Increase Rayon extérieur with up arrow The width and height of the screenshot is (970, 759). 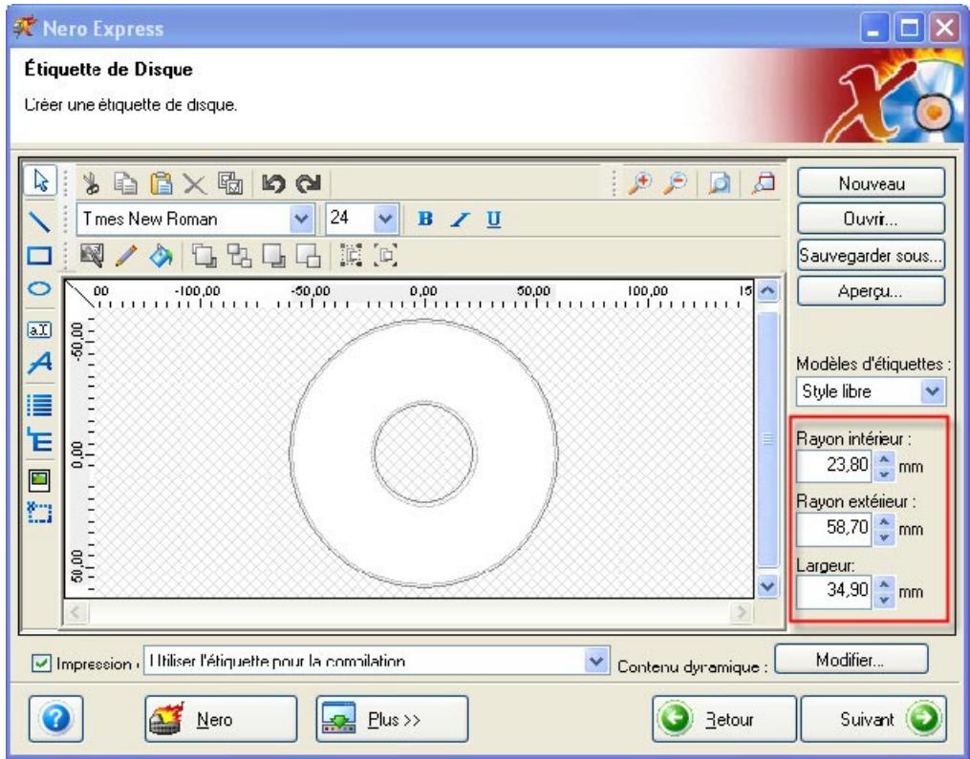885,521
